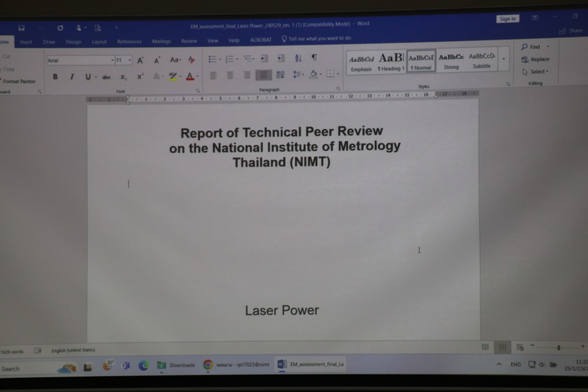Select the red font color swatch
The height and width of the screenshot is (392, 588).
190,77
